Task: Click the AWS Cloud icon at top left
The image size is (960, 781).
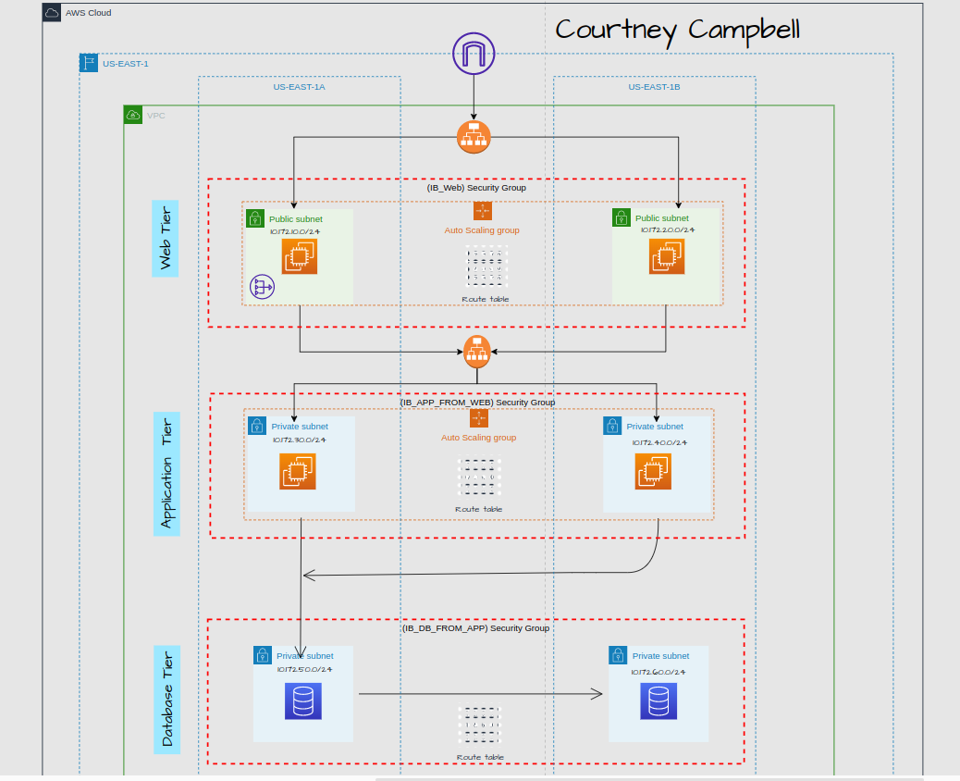Action: pos(52,12)
